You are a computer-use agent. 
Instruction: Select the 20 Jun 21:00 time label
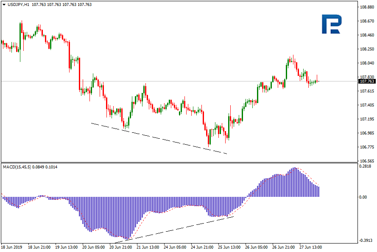120,247
